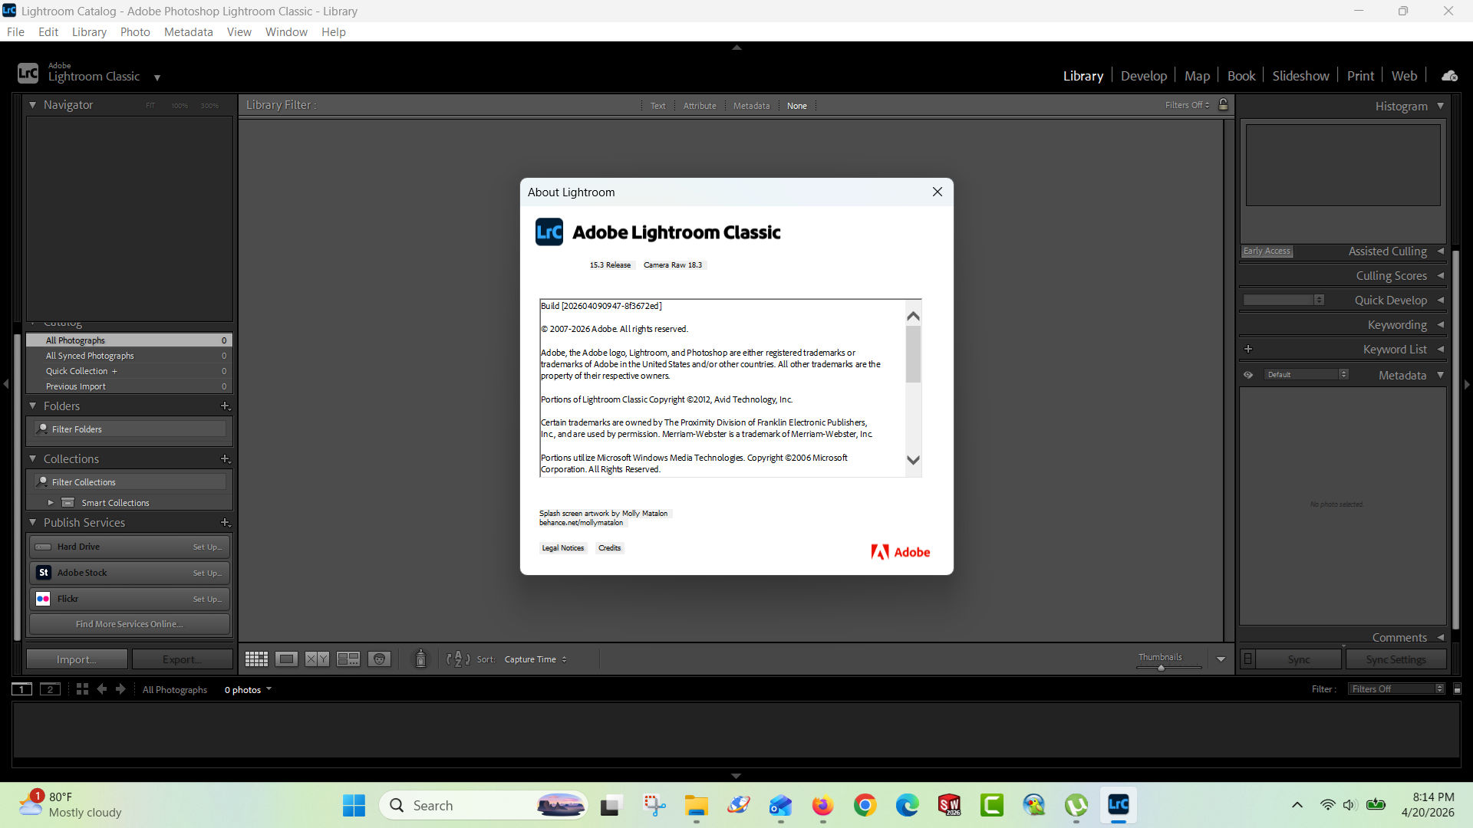
Task: Toggle metadata eye visibility icon
Action: click(1248, 375)
